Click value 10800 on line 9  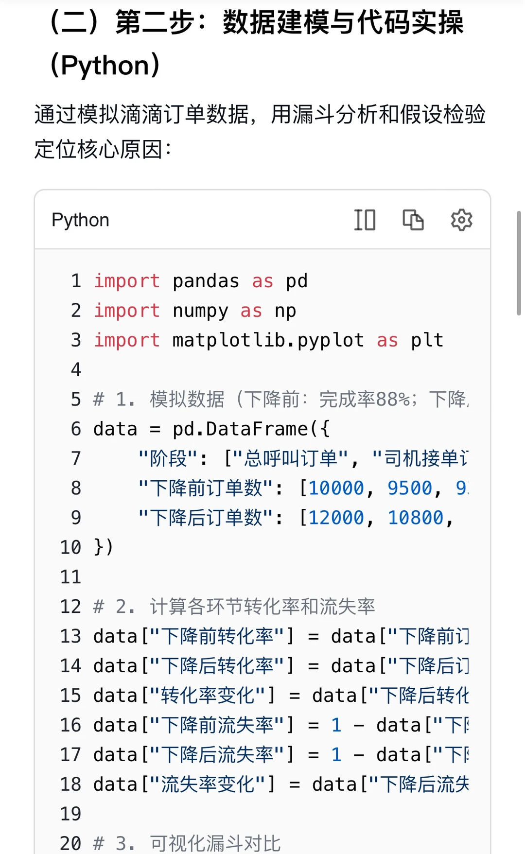(416, 518)
